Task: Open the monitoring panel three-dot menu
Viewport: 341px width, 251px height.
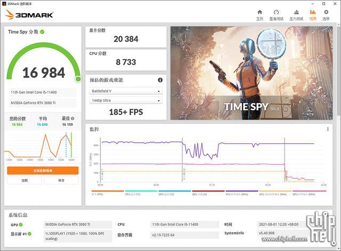Action: (x=328, y=129)
